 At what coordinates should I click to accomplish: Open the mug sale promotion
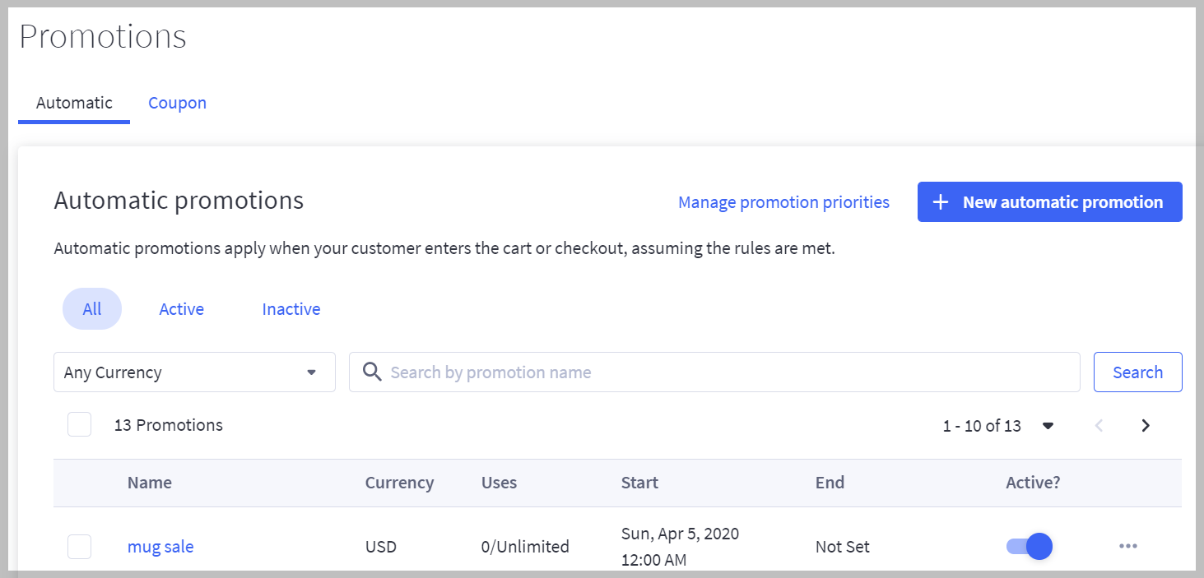pos(160,546)
